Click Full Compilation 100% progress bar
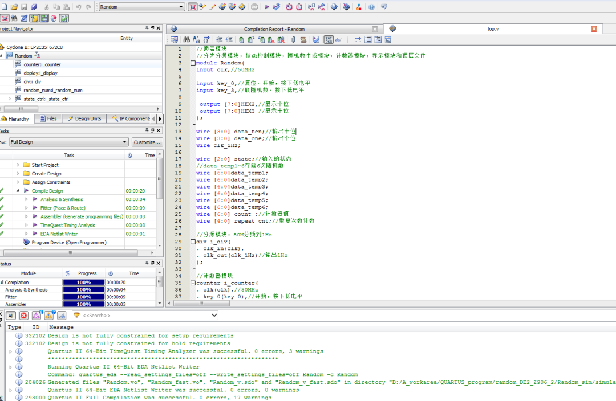The width and height of the screenshot is (616, 401). coord(84,283)
